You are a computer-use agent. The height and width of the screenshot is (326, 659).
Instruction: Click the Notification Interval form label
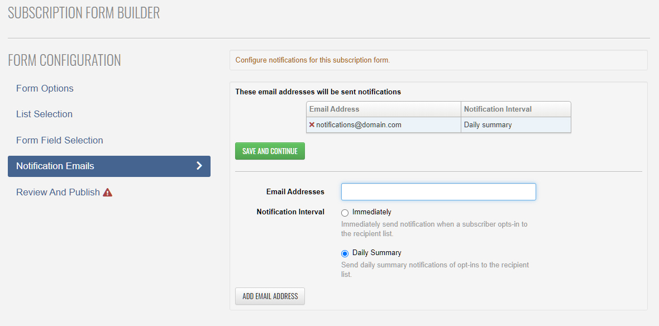coord(290,212)
